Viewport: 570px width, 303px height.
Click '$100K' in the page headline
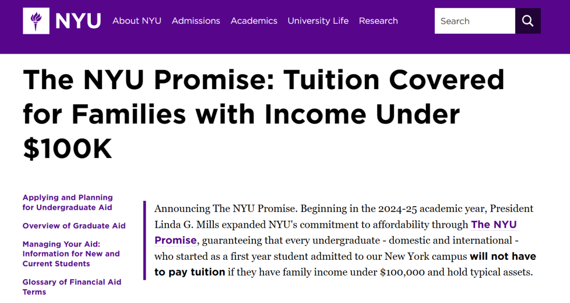click(68, 149)
